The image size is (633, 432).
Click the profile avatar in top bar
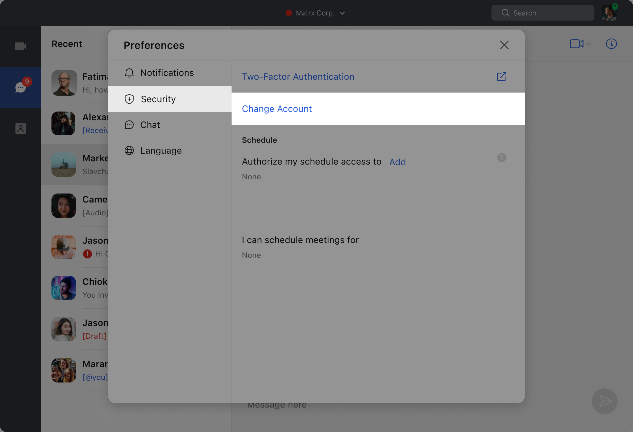(609, 13)
